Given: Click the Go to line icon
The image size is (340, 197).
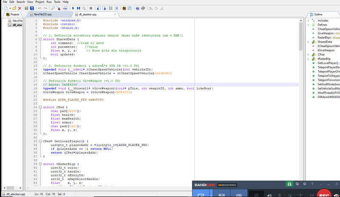Looking at the screenshot, I should (65, 8).
